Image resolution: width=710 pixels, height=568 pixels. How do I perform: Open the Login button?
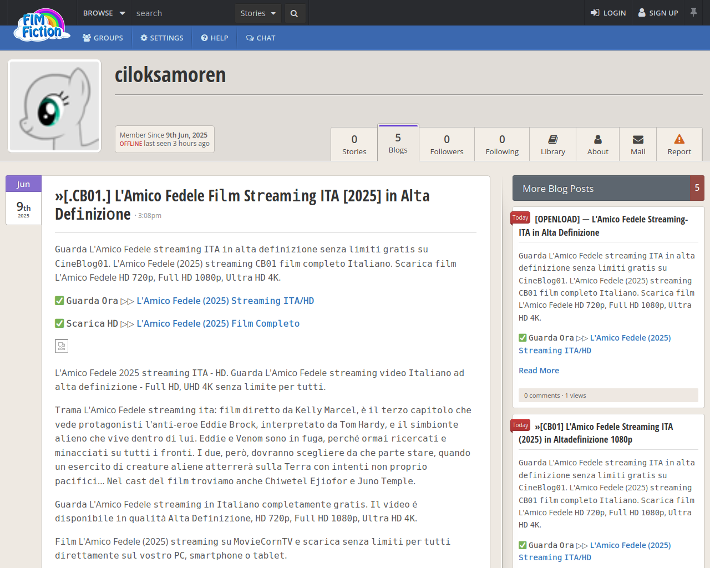tap(608, 13)
